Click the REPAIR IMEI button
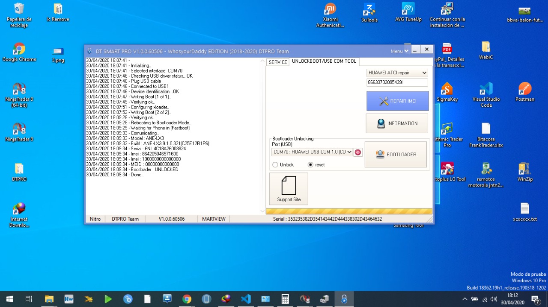Screen dimensions: 548x307 (397, 101)
